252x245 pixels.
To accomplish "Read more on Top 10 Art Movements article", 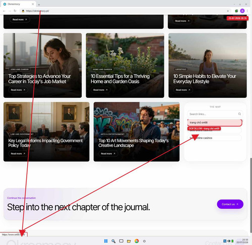I will click(x=108, y=154).
